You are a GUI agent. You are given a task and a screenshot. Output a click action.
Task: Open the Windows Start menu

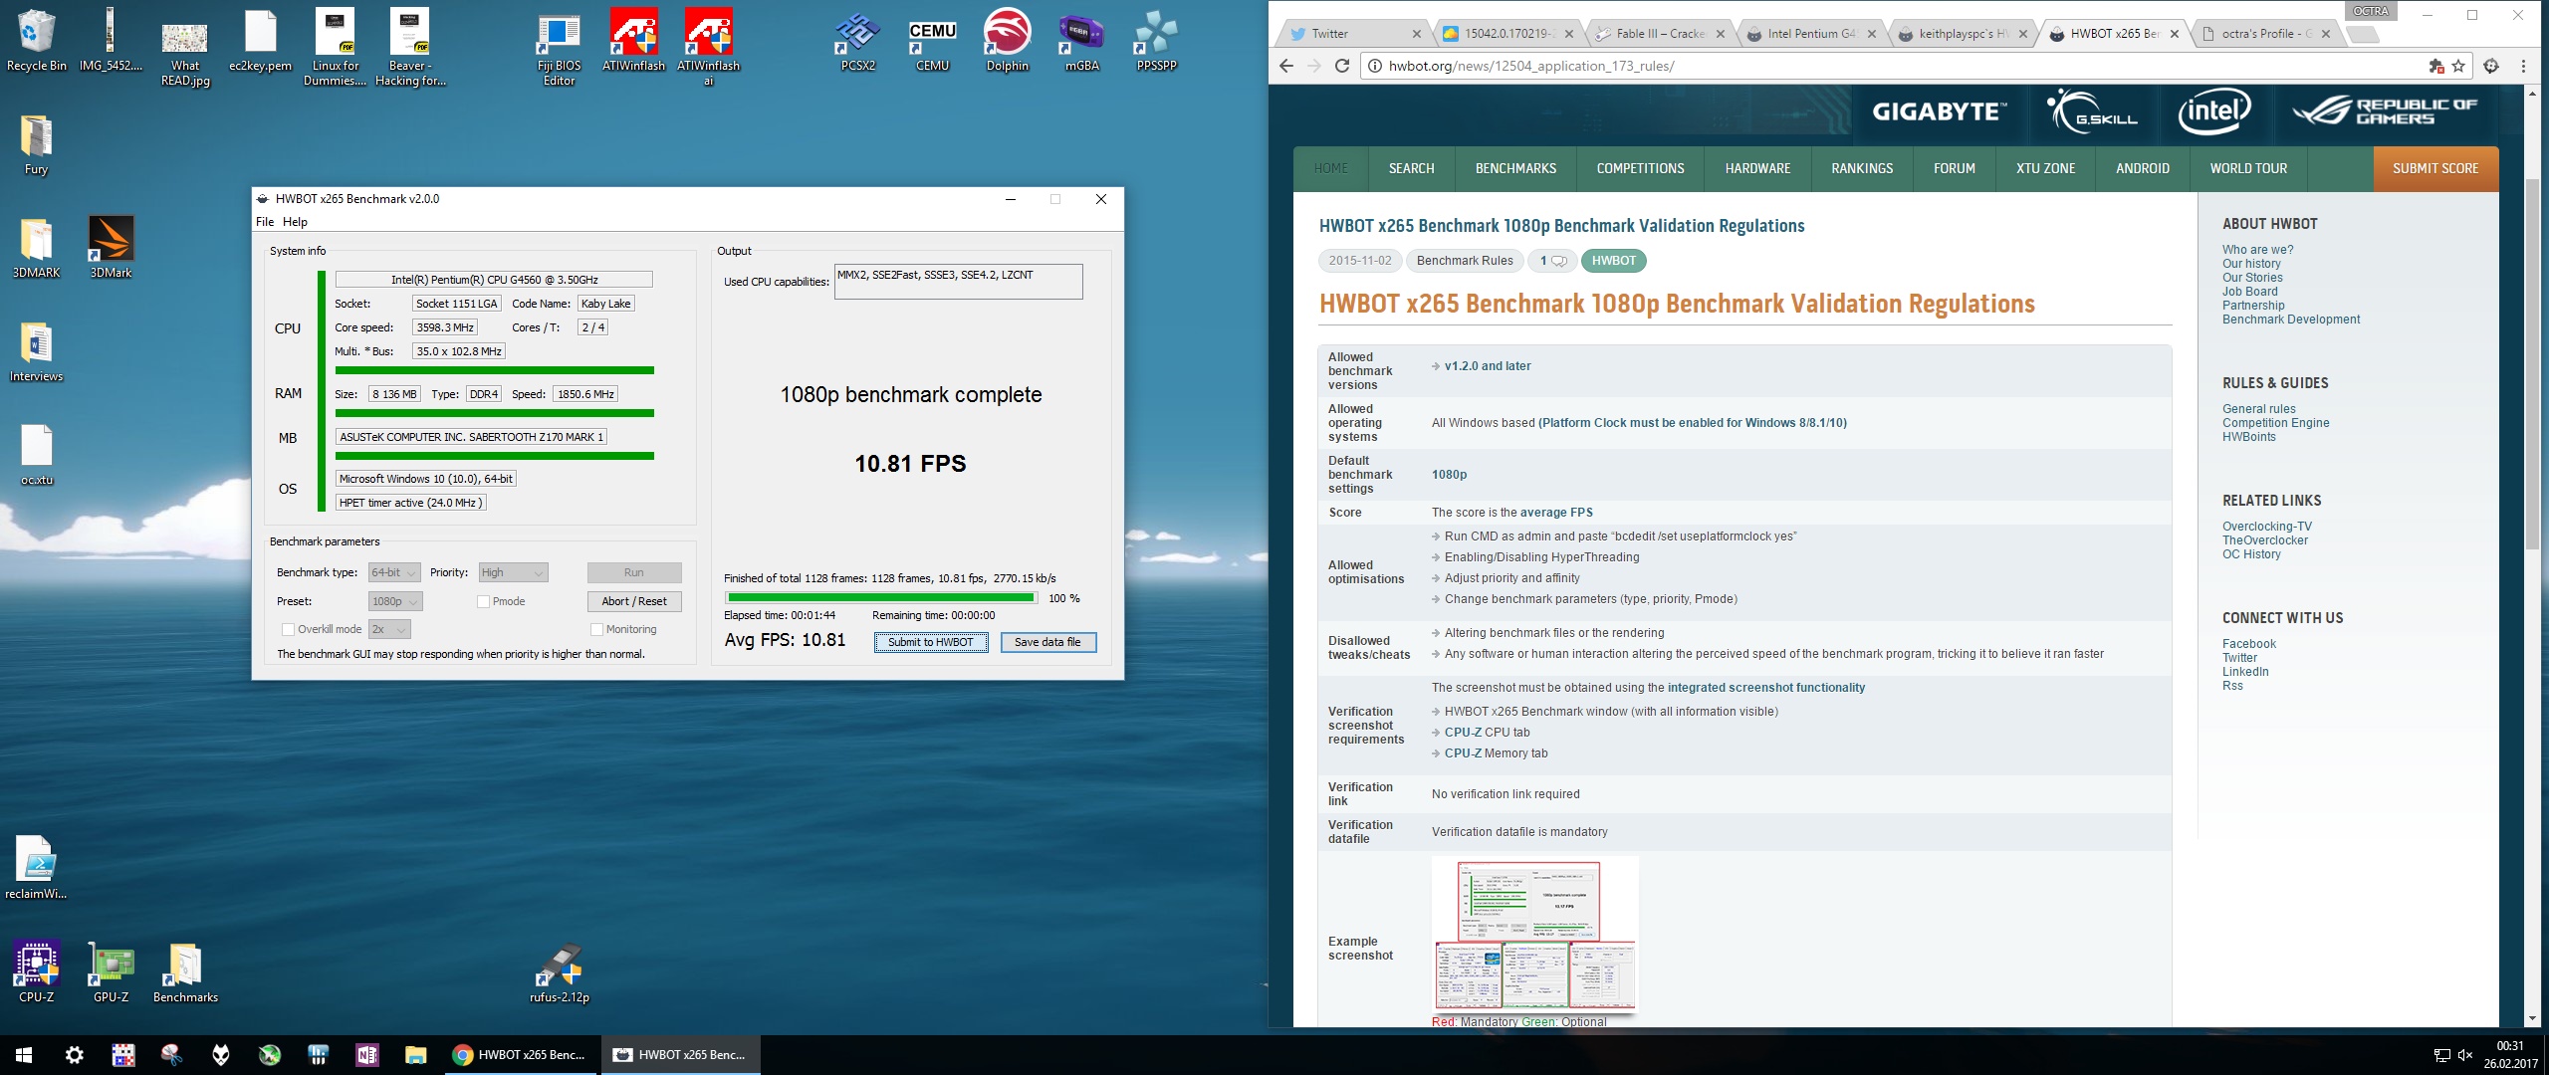(24, 1055)
